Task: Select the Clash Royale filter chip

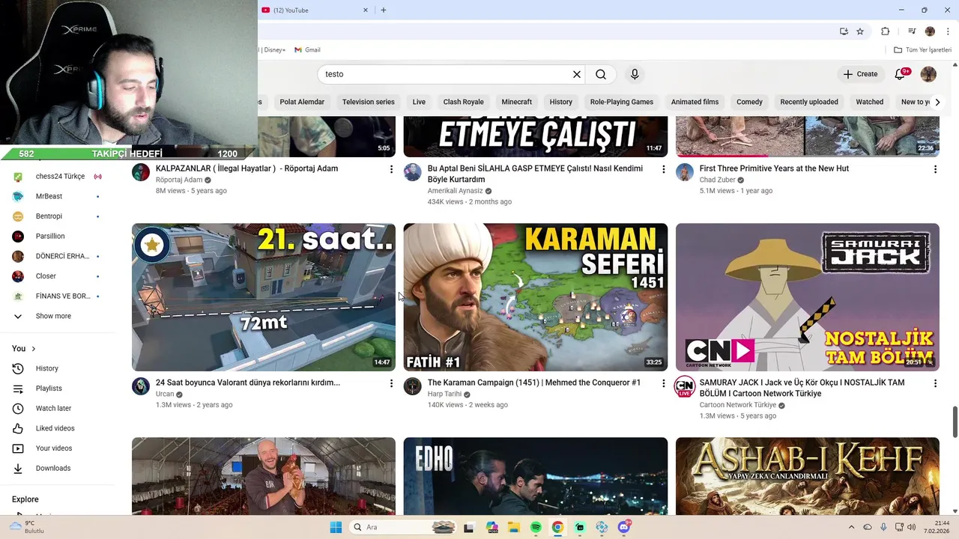Action: (463, 102)
